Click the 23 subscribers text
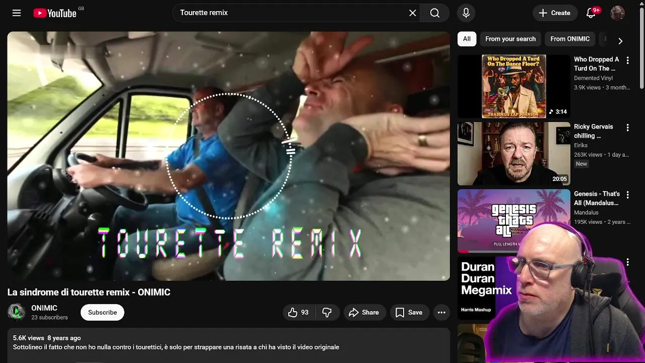This screenshot has width=645, height=363. (49, 318)
